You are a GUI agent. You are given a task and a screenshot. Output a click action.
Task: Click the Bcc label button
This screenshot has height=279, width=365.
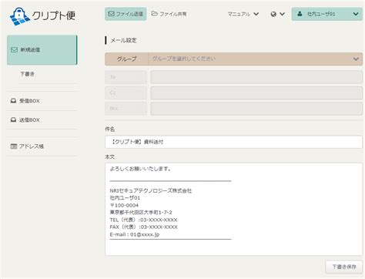click(x=126, y=109)
